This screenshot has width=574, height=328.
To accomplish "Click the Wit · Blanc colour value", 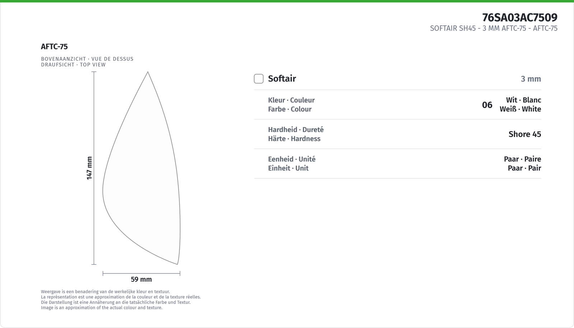I will point(523,100).
